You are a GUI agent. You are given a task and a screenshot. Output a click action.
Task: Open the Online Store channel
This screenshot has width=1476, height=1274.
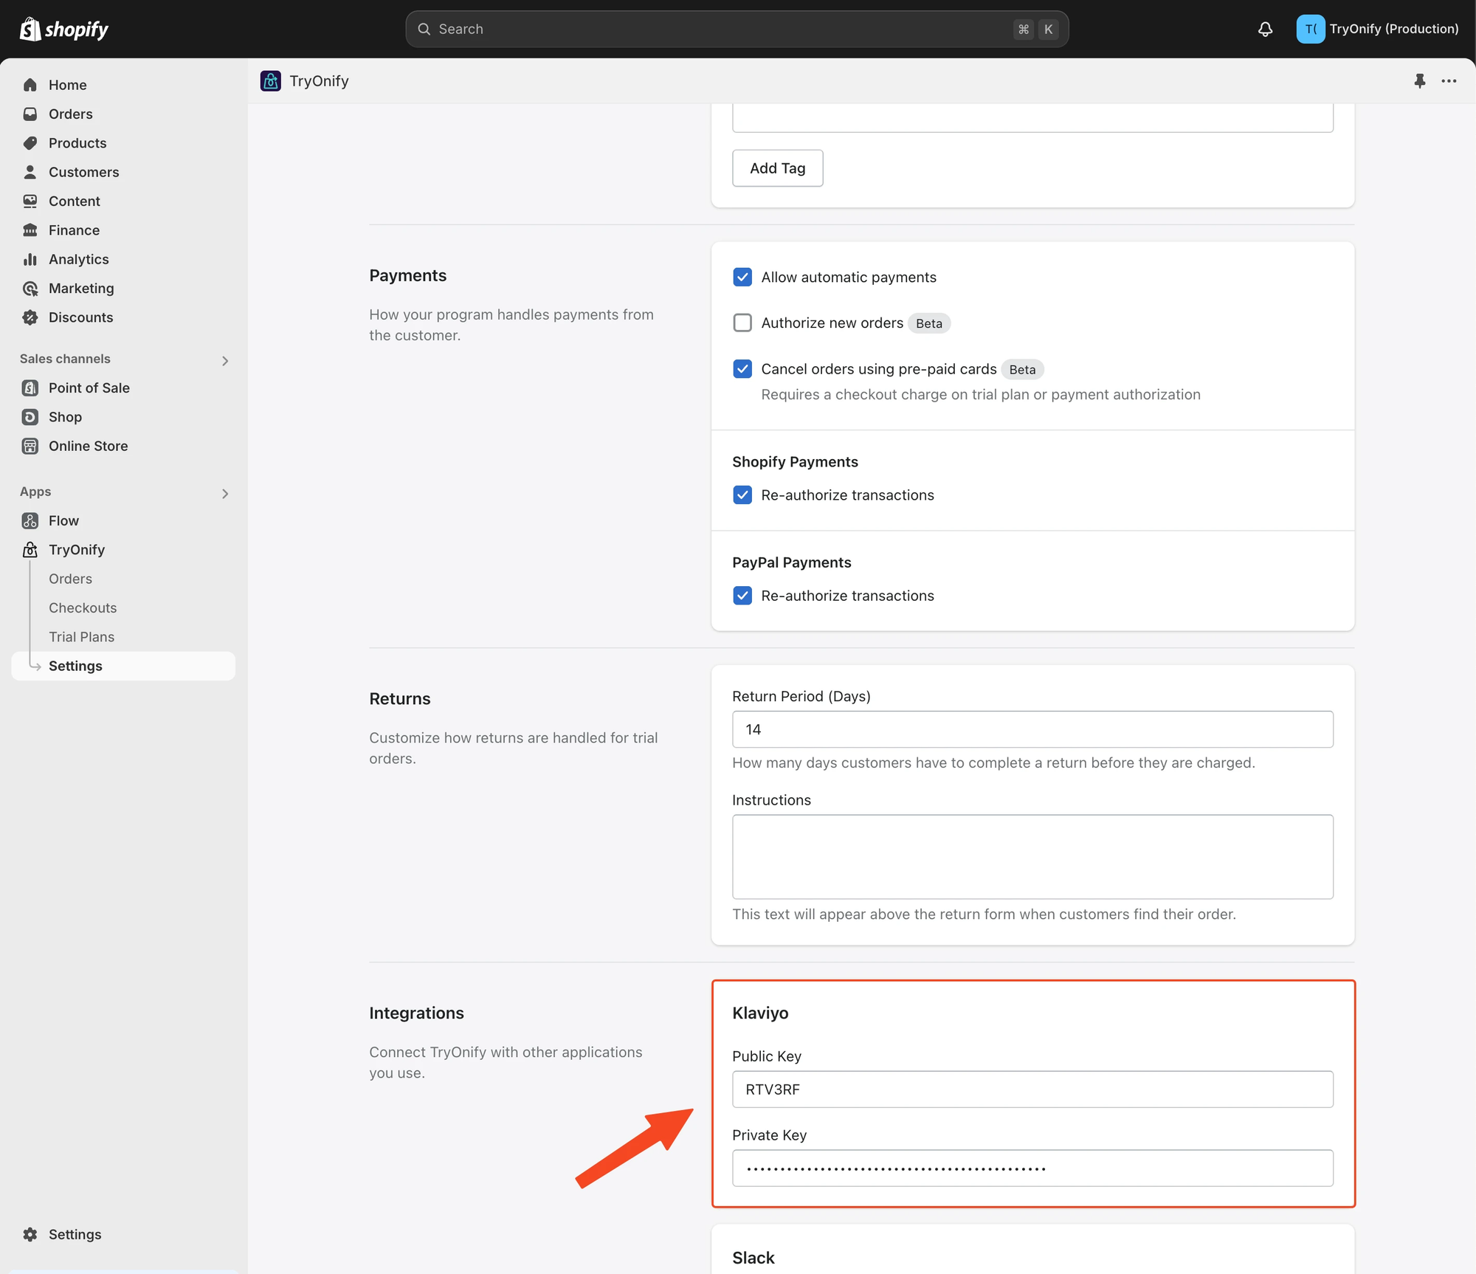pos(88,446)
